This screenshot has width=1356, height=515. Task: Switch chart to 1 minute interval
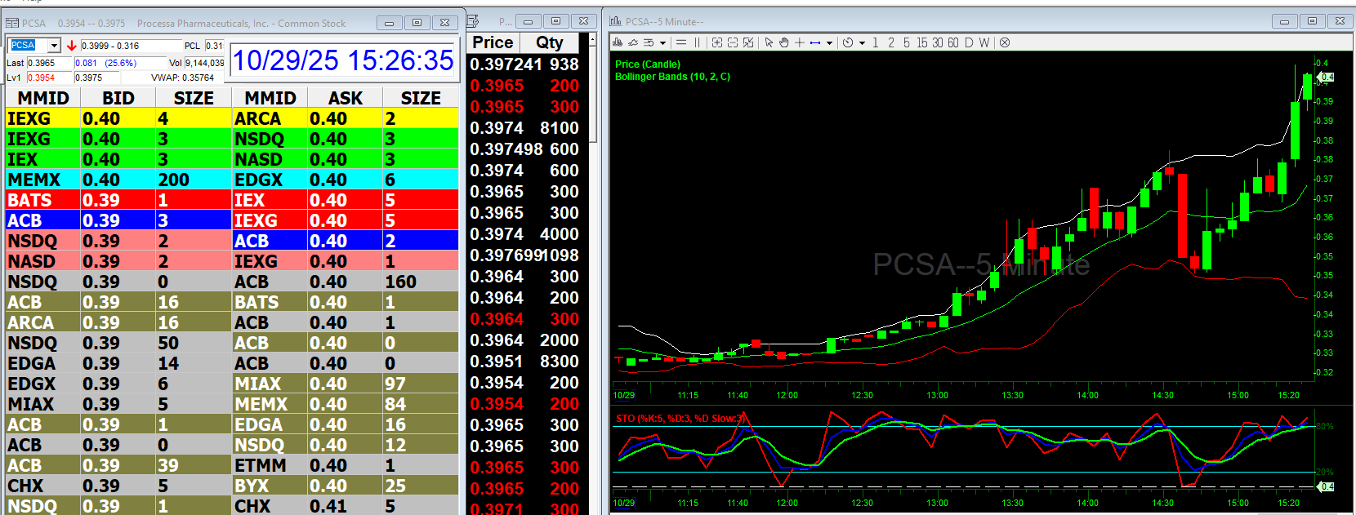click(876, 42)
